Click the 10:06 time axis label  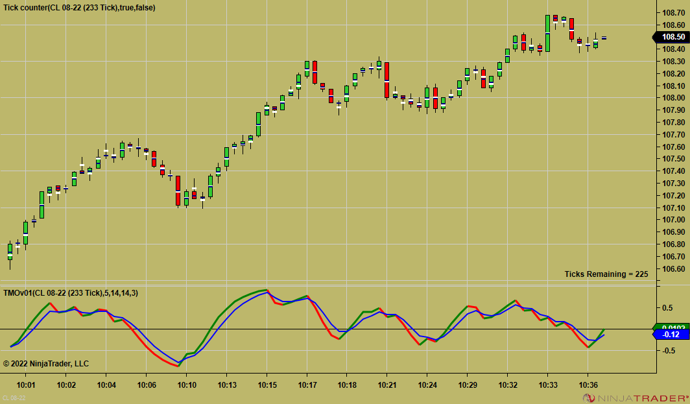click(x=147, y=385)
